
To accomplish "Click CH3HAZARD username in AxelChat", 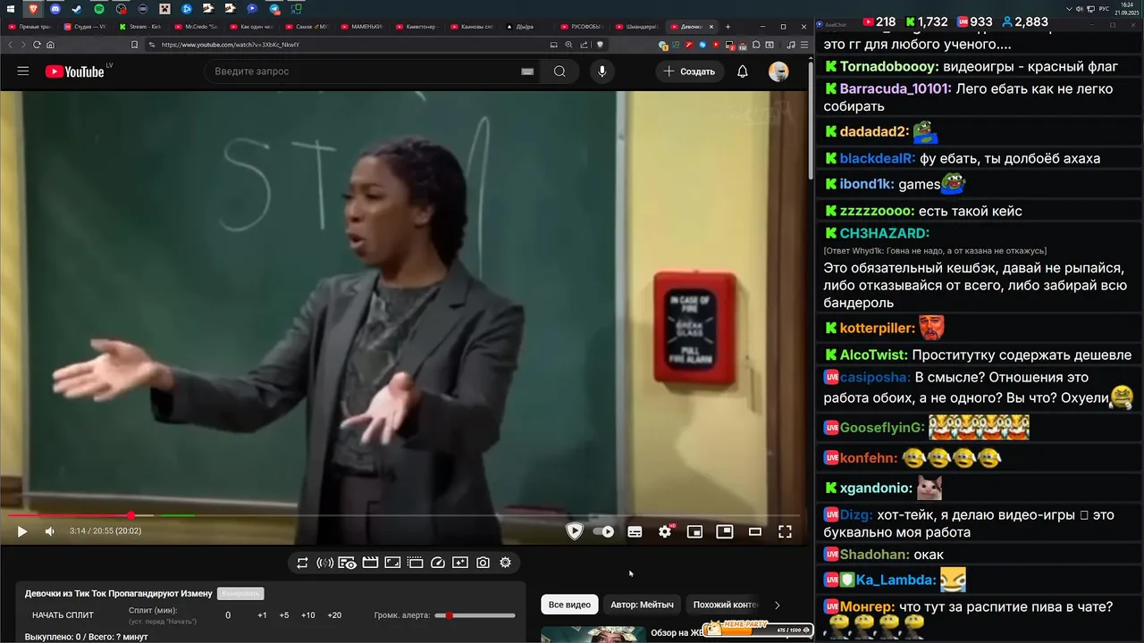I will (x=884, y=233).
